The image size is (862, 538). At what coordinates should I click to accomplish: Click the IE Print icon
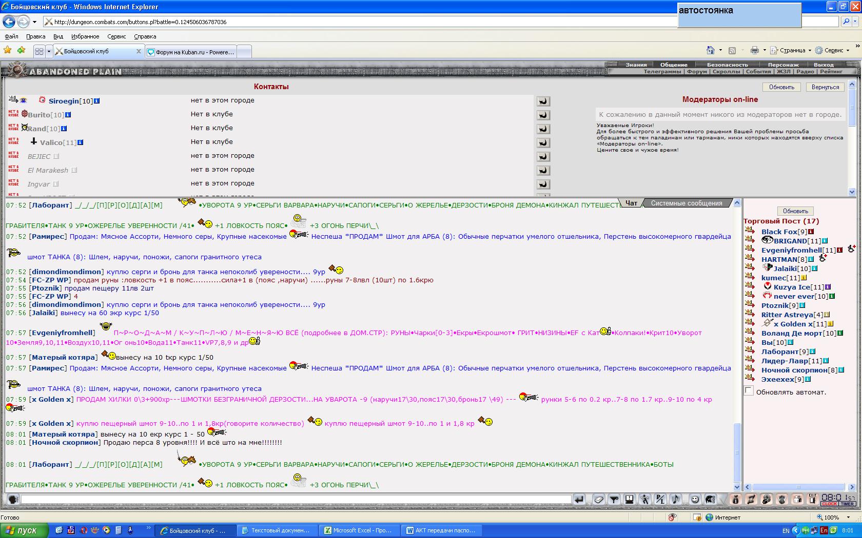tap(754, 50)
